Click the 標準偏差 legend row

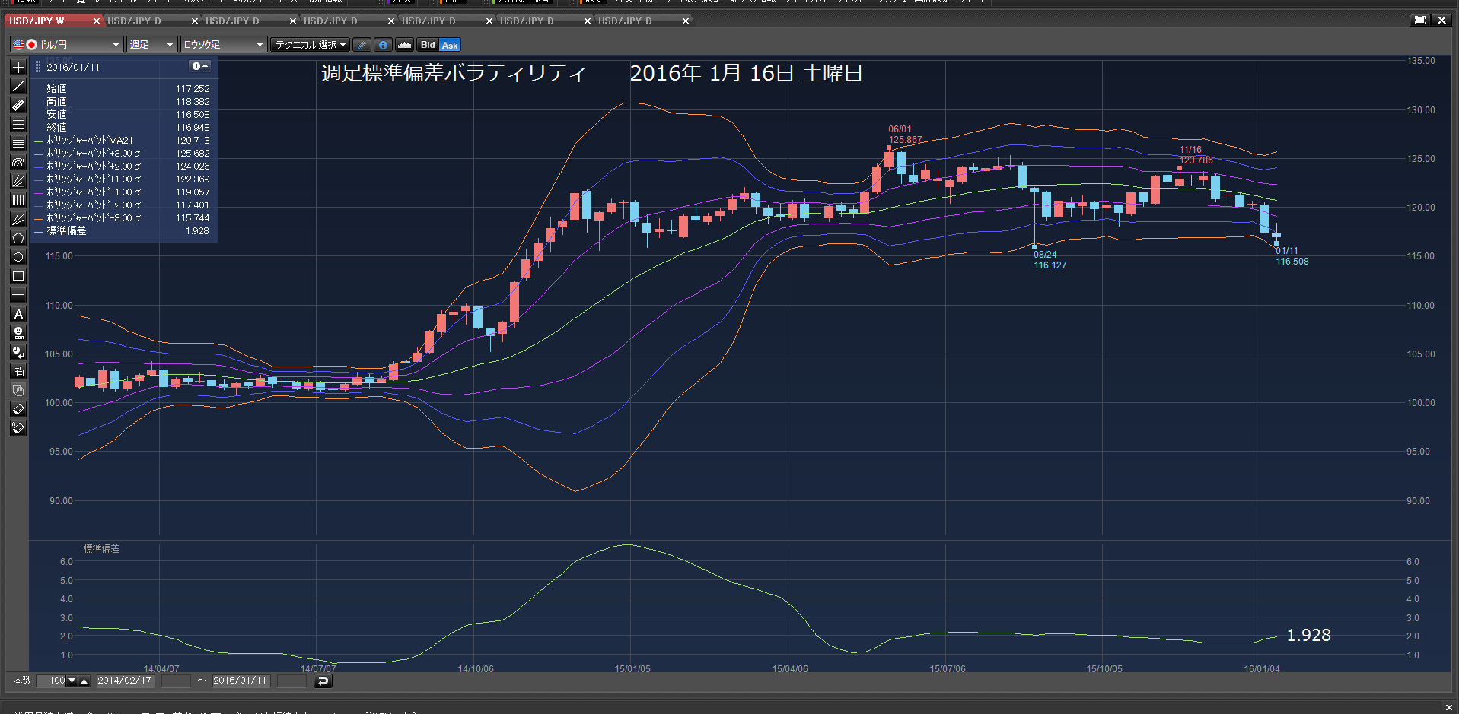123,231
